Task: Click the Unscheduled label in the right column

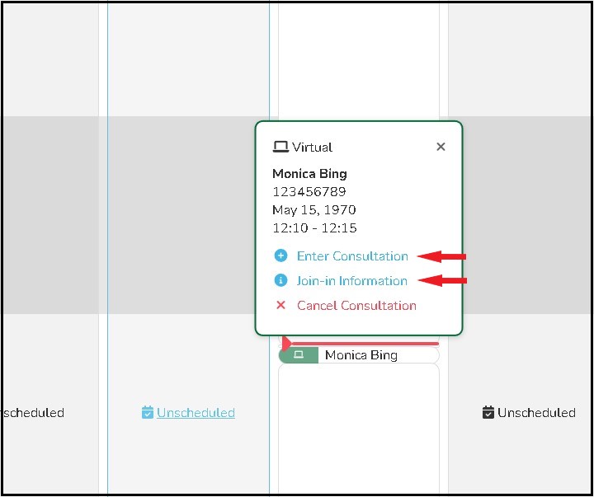Action: click(x=536, y=413)
